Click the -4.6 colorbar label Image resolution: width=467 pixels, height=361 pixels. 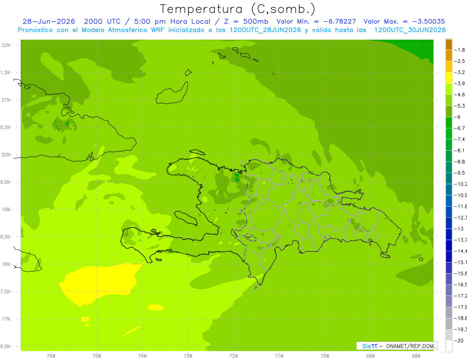click(x=460, y=95)
